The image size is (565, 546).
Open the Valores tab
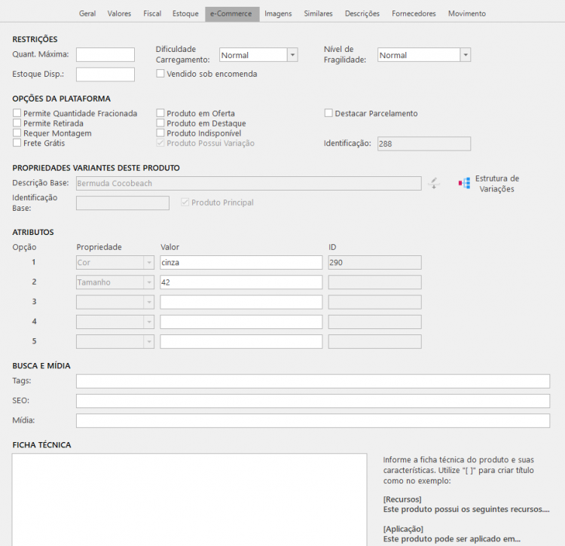tap(119, 14)
